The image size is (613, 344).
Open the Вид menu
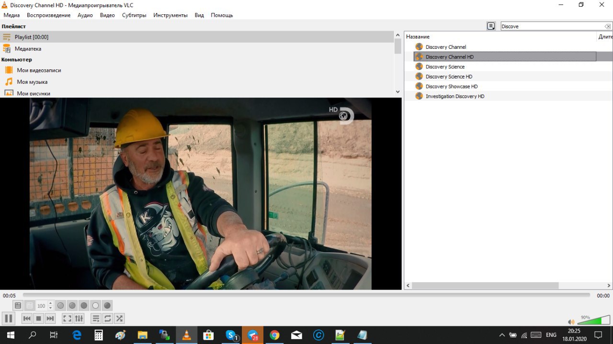199,15
